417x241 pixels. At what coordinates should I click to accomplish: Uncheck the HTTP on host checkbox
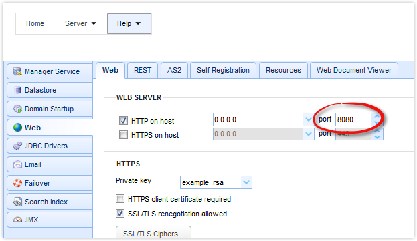pos(123,121)
